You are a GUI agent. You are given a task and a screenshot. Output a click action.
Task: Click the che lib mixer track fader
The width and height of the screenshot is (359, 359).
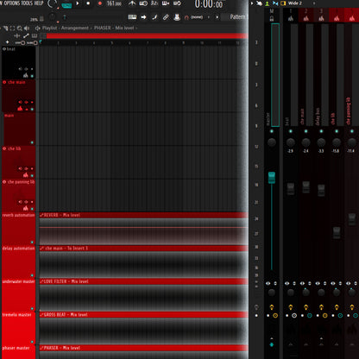point(337,233)
